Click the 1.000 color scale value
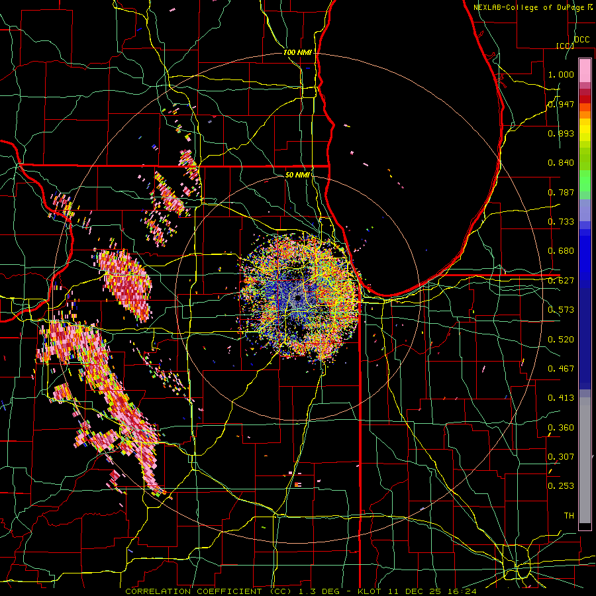The width and height of the screenshot is (596, 596). 561,74
